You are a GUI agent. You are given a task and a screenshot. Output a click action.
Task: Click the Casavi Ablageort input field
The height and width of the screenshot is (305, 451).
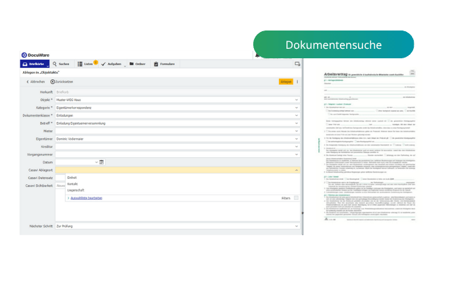click(177, 170)
